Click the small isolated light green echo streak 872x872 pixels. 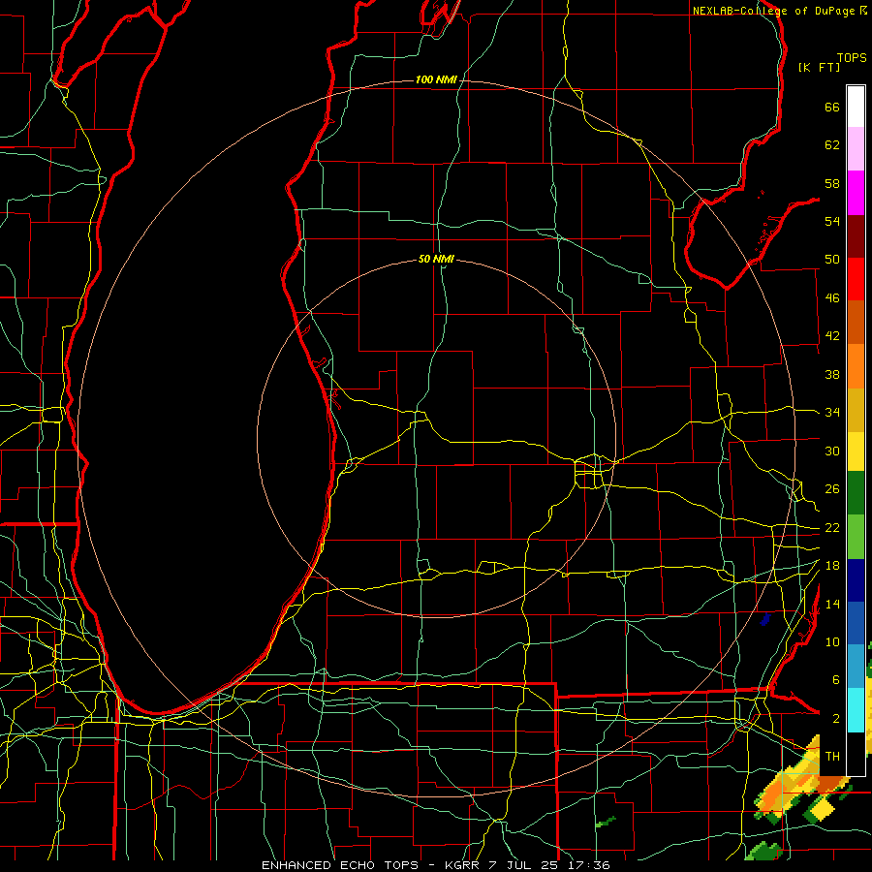pyautogui.click(x=605, y=822)
